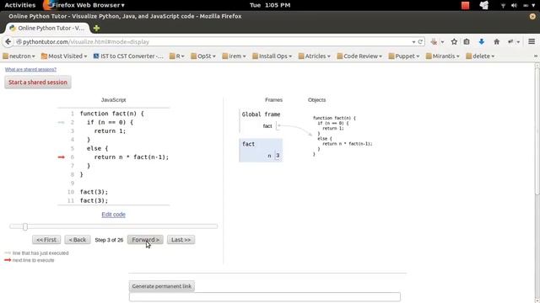Click the value 3 of variable n

pyautogui.click(x=278, y=156)
